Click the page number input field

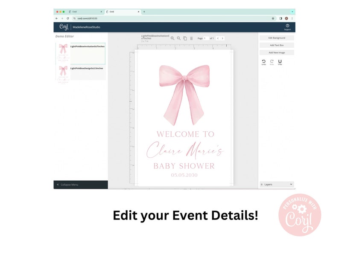tap(206, 38)
